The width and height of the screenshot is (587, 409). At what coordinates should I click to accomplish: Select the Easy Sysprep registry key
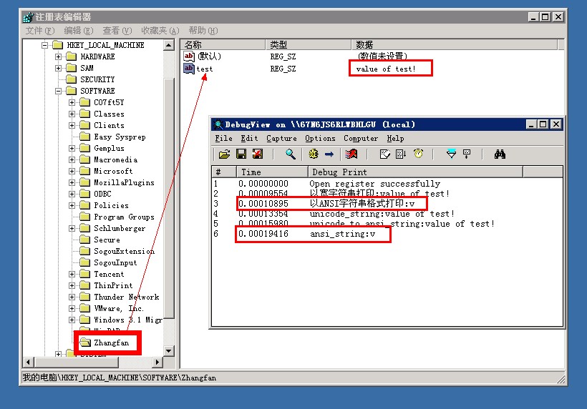coord(120,137)
